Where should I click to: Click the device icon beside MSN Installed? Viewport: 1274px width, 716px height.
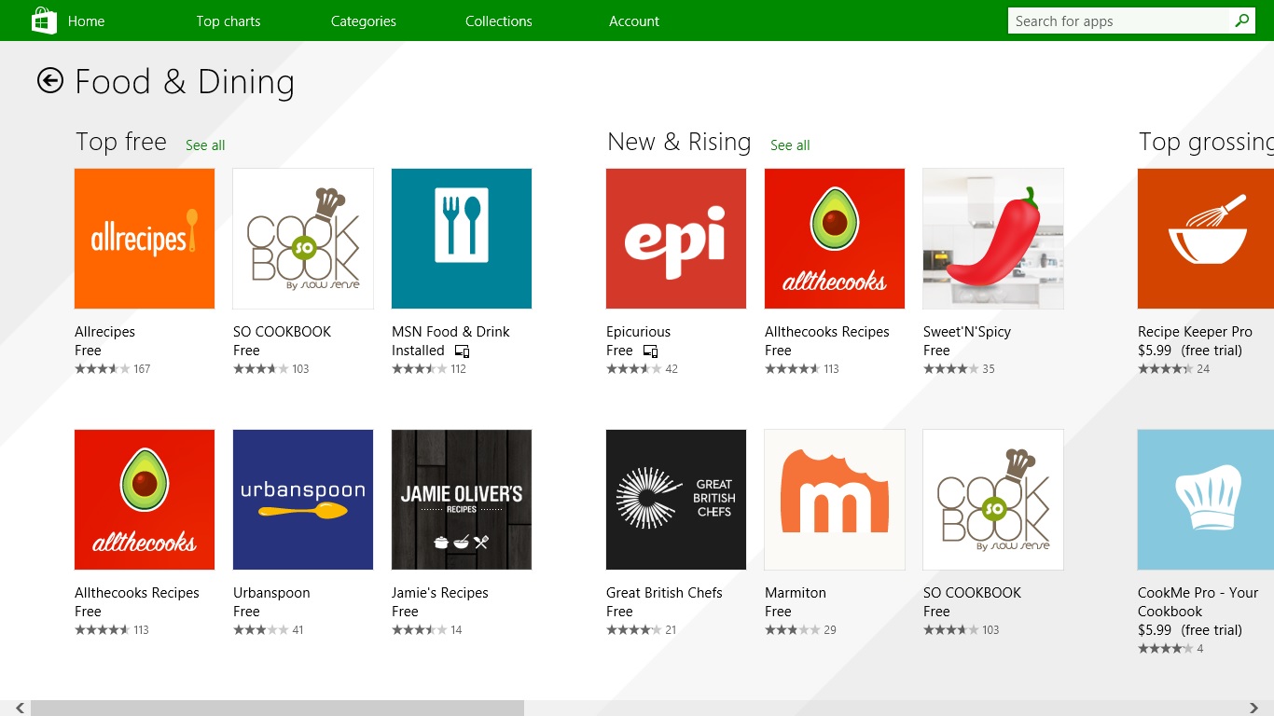[x=462, y=351]
